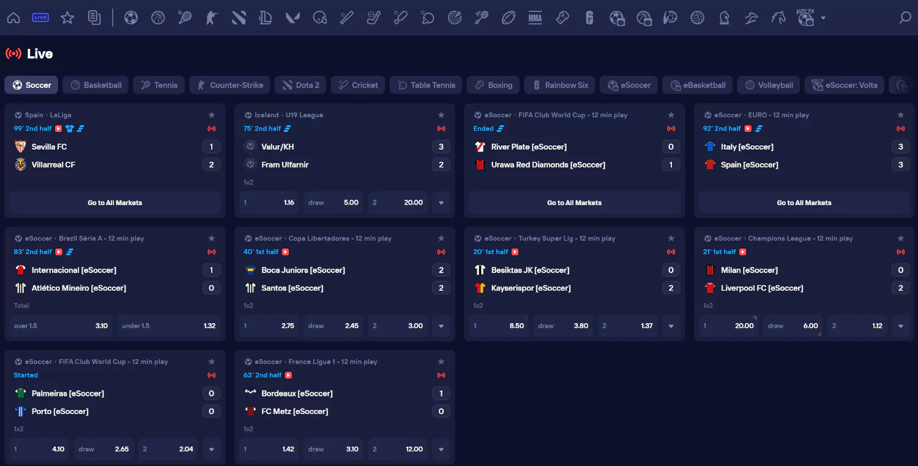Go to All Markets for Sevilla FC match

[x=115, y=203]
